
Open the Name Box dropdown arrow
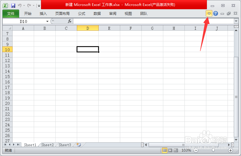click(x=47, y=21)
